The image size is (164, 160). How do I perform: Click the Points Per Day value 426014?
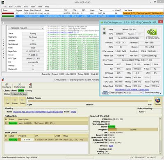click(142, 112)
